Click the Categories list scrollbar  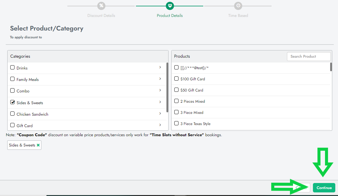pos(167,88)
